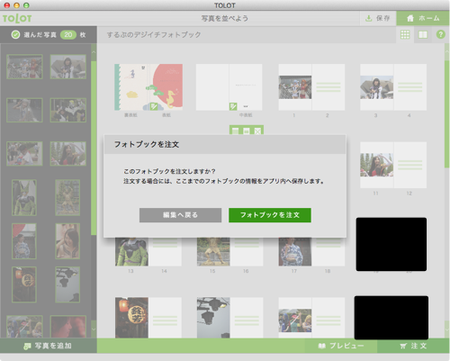
Task: Select sidebar close-up portrait of a woman
Action: (67, 241)
